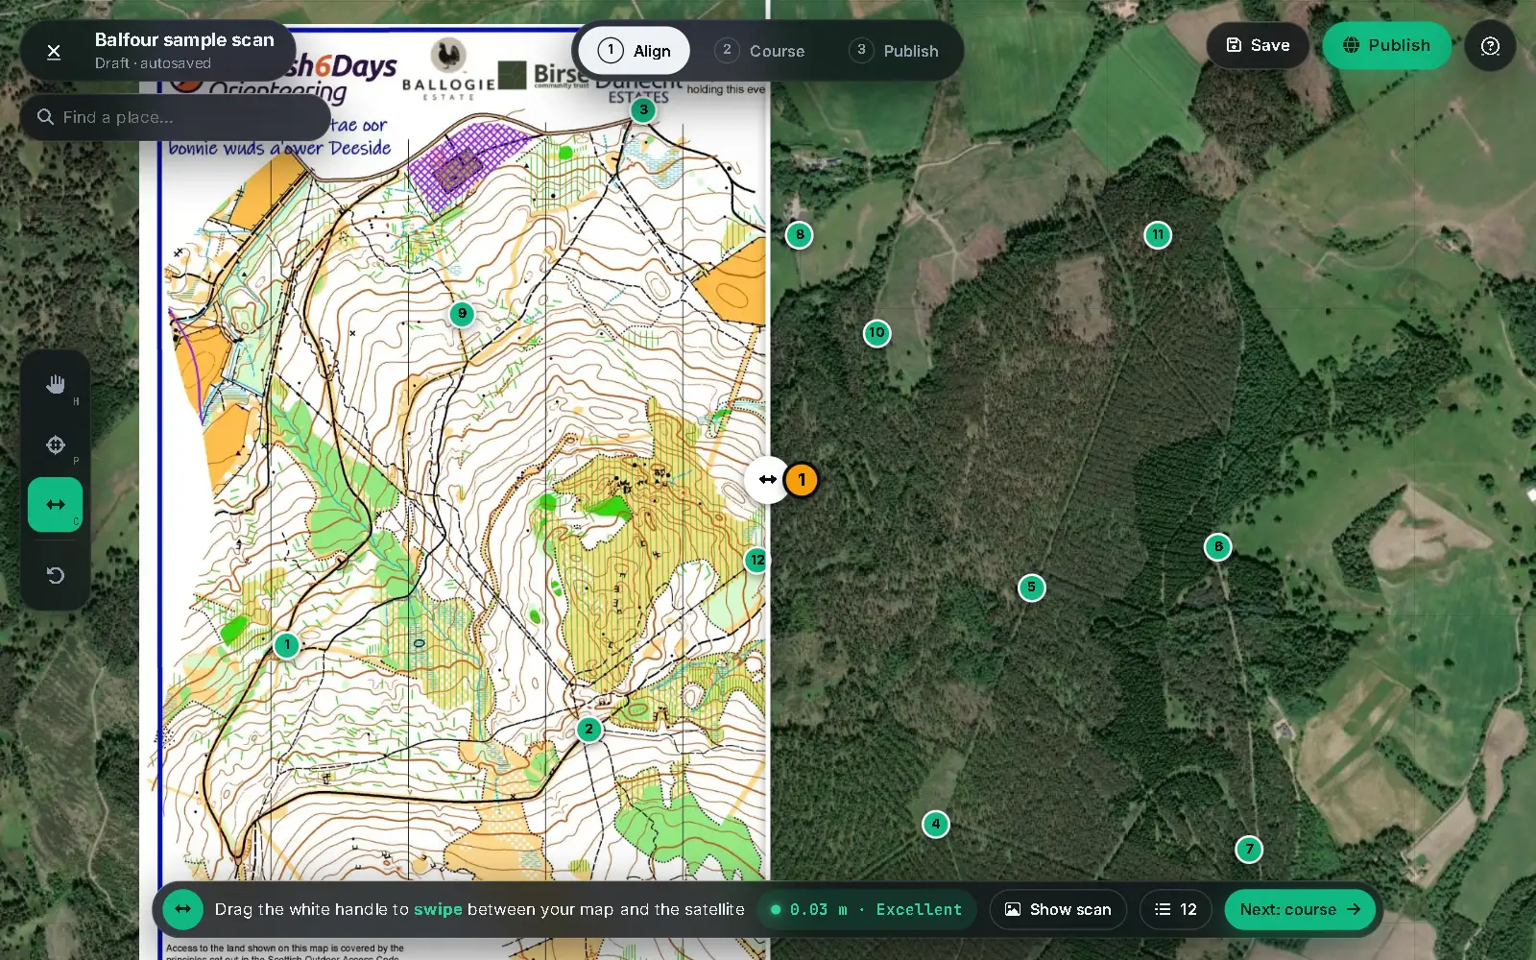Select control point 10 marker
The image size is (1536, 960).
pyautogui.click(x=876, y=333)
